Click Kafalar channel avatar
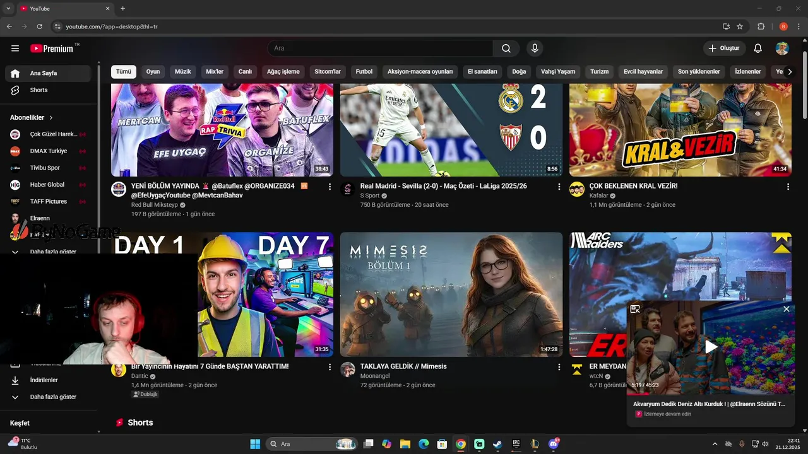The height and width of the screenshot is (454, 808). 577,189
